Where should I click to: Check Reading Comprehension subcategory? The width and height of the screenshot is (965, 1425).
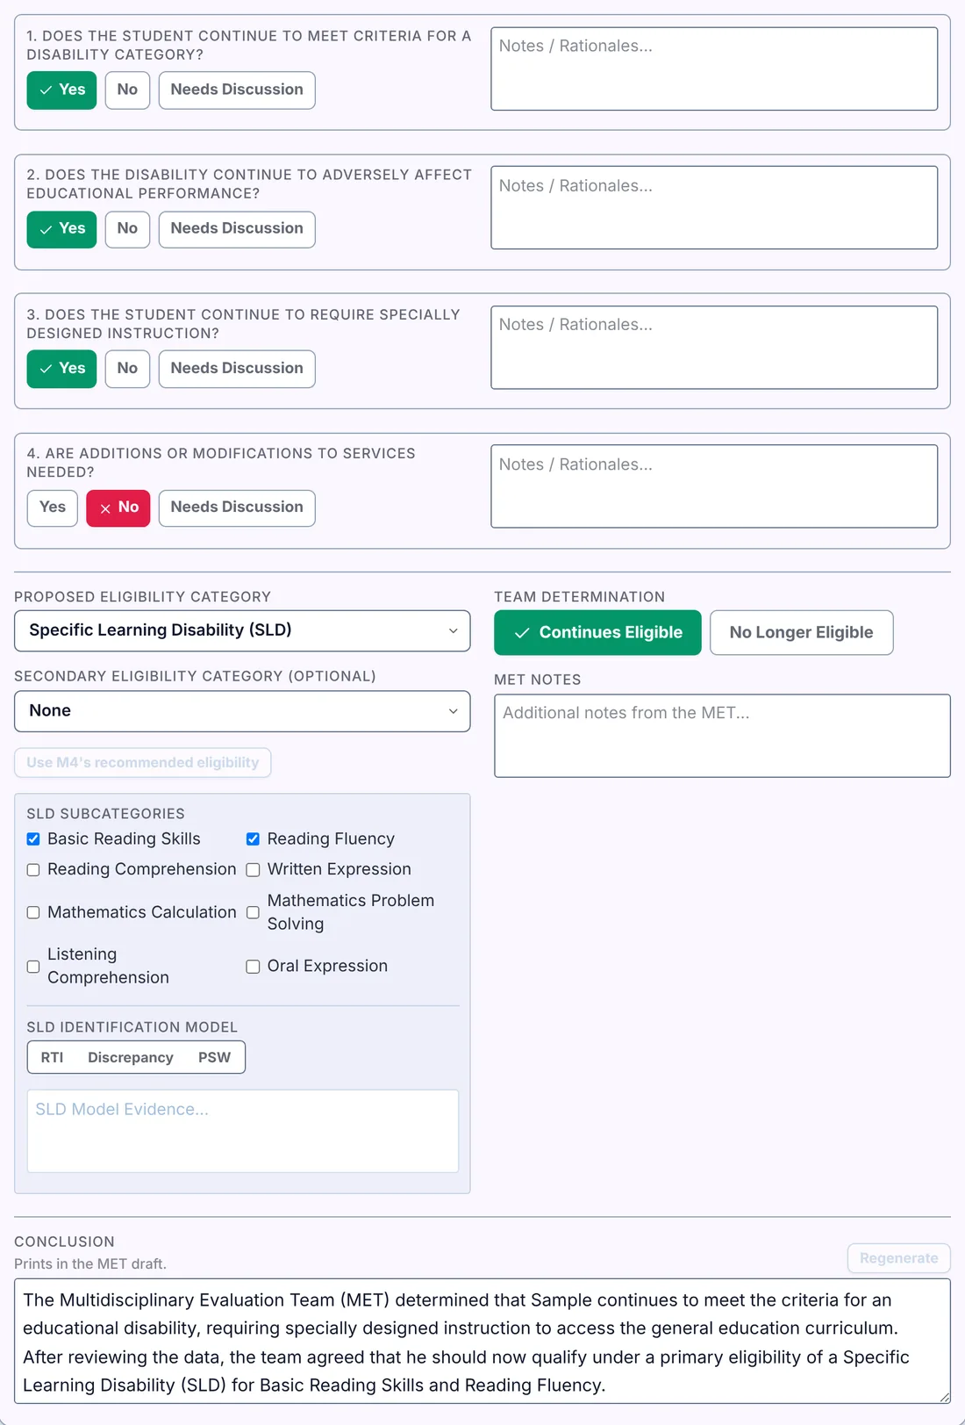pyautogui.click(x=33, y=870)
